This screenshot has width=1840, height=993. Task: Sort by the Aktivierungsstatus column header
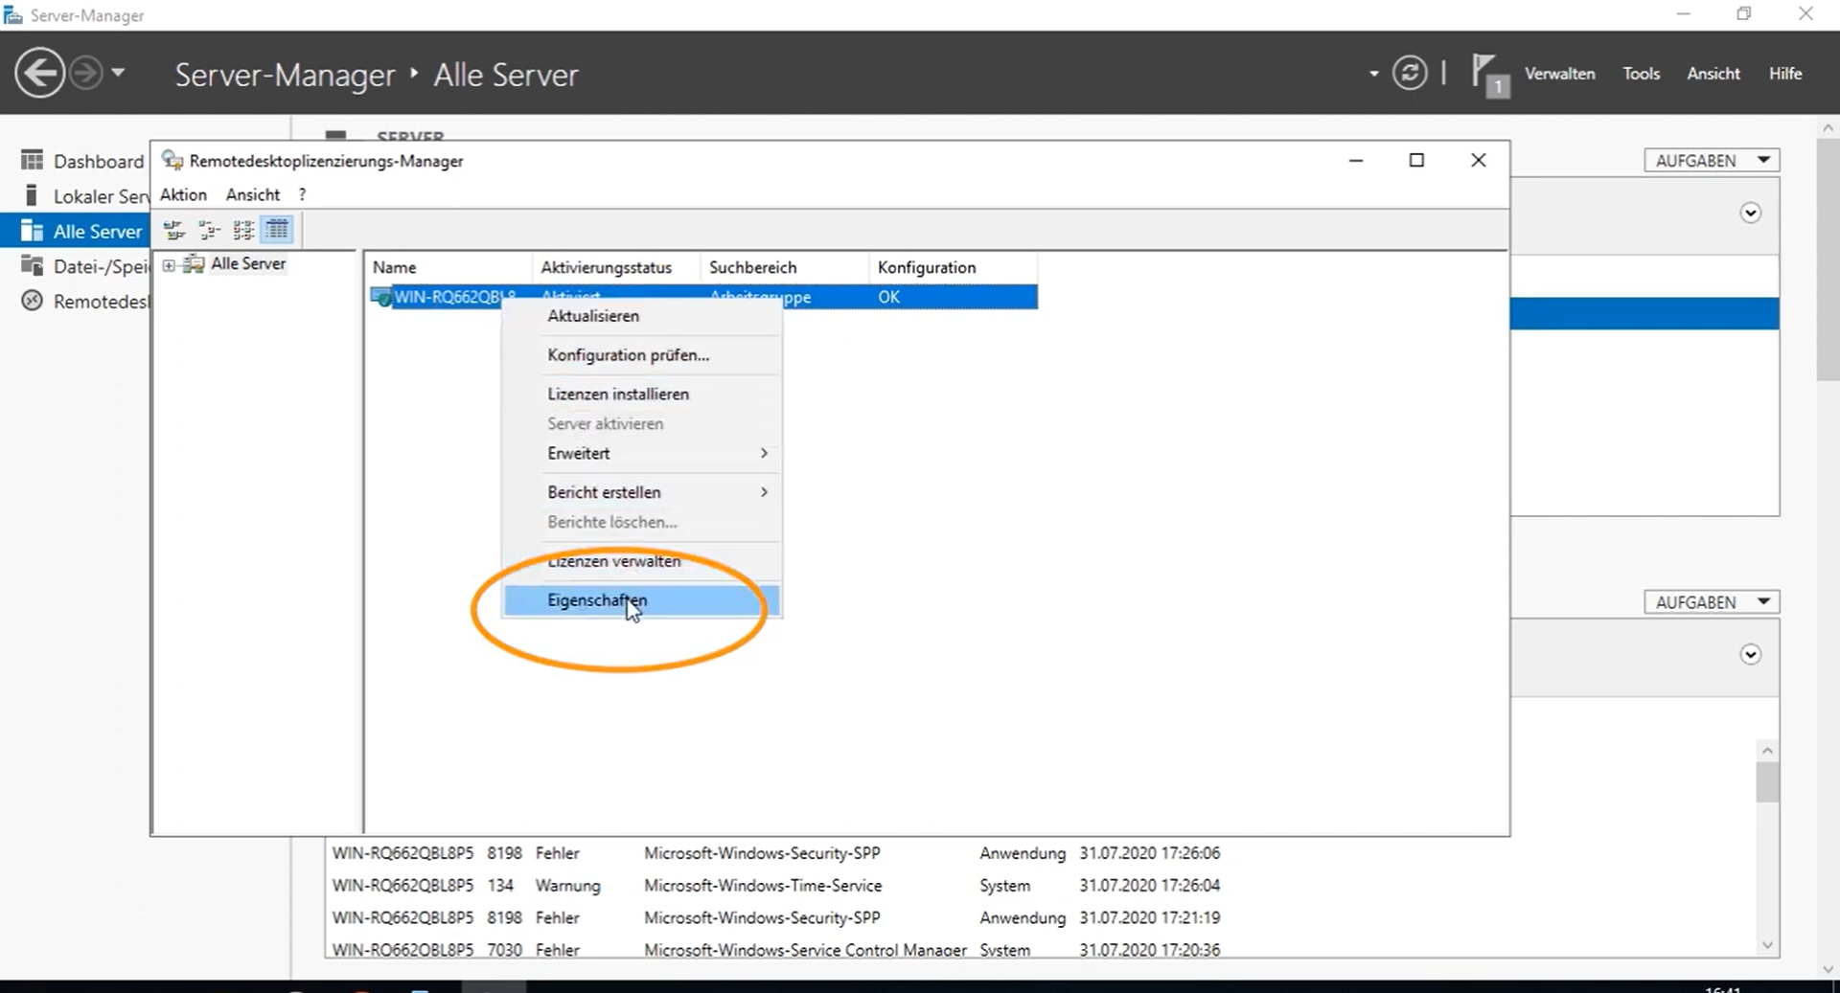click(x=606, y=267)
